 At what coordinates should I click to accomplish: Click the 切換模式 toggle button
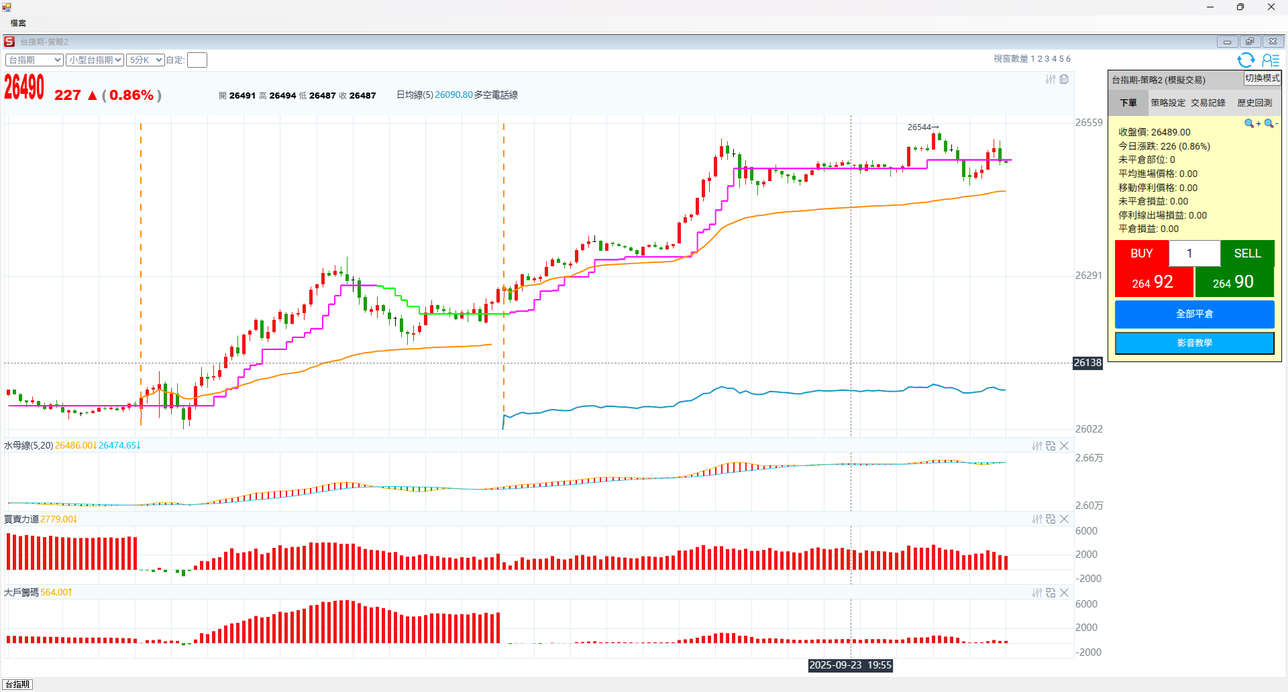click(x=1262, y=78)
